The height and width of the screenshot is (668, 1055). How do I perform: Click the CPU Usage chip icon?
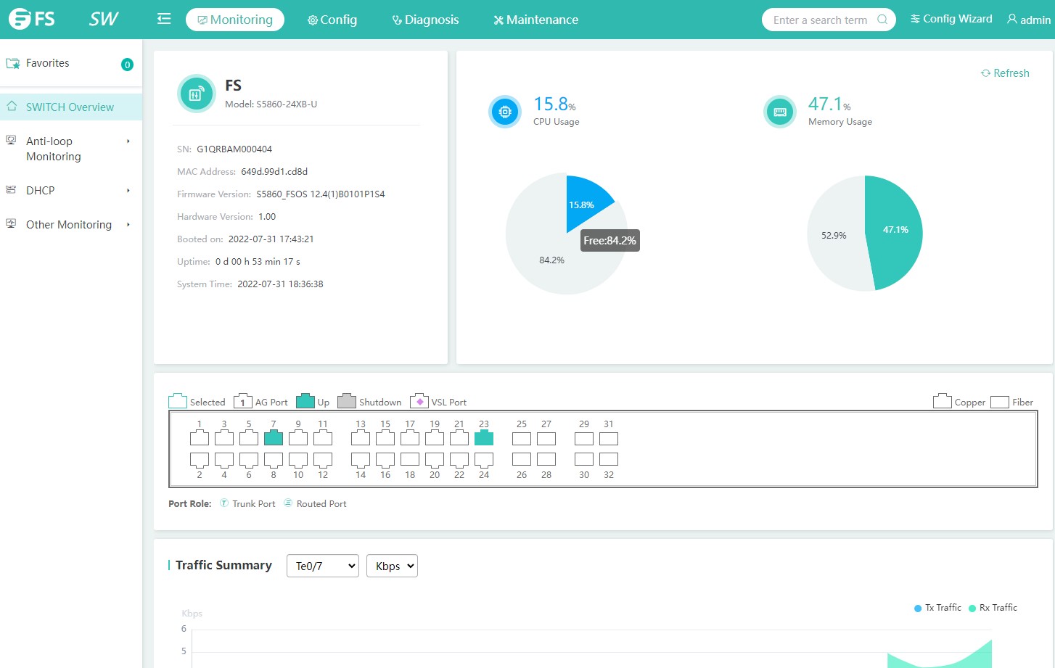click(x=505, y=112)
